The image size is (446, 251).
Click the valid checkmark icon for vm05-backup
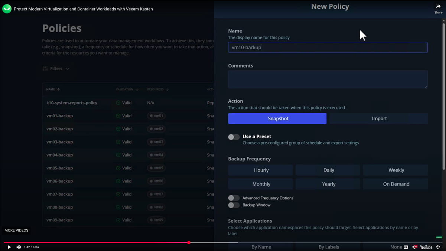[x=118, y=168]
